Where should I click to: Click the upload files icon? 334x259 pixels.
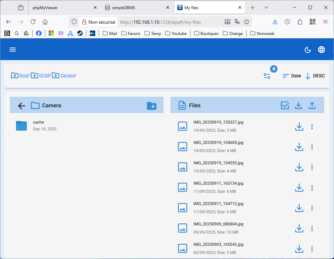click(312, 106)
